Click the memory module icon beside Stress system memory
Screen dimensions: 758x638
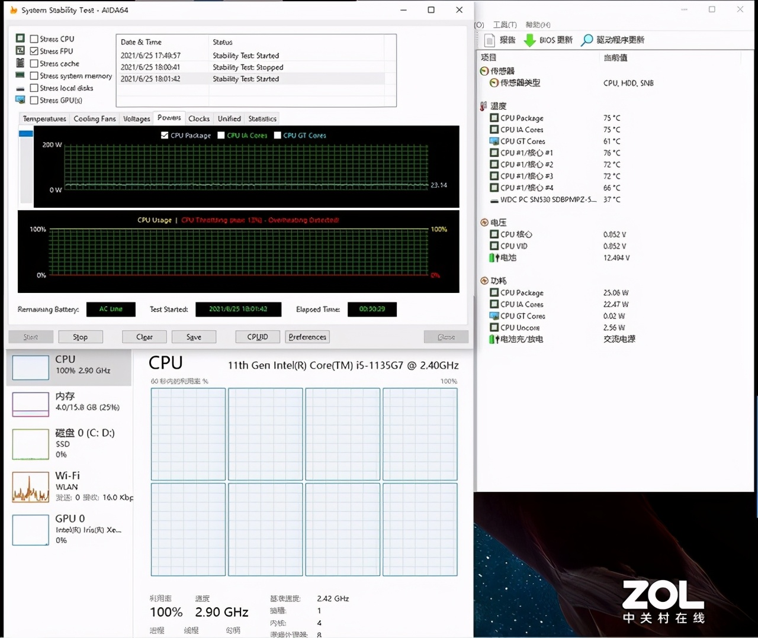click(x=20, y=75)
